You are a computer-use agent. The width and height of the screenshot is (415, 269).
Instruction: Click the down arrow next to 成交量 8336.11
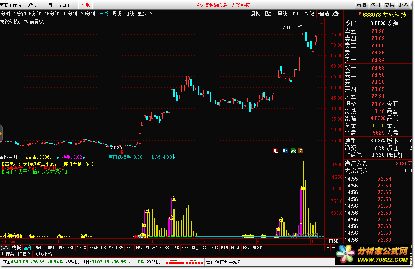[58, 157]
